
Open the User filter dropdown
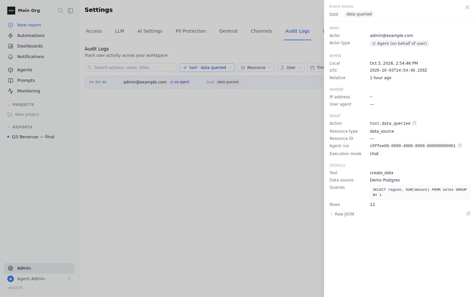291,68
